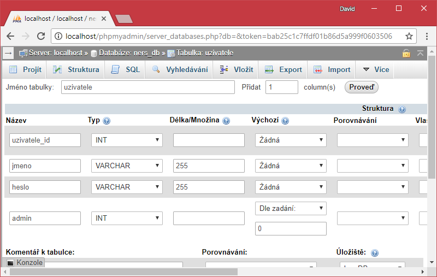This screenshot has width=437, height=277.
Task: Open the Vyhledávání tab
Action: (x=180, y=70)
